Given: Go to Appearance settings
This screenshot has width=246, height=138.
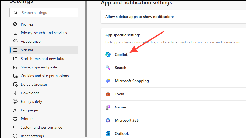Looking at the screenshot, I should 30,41.
